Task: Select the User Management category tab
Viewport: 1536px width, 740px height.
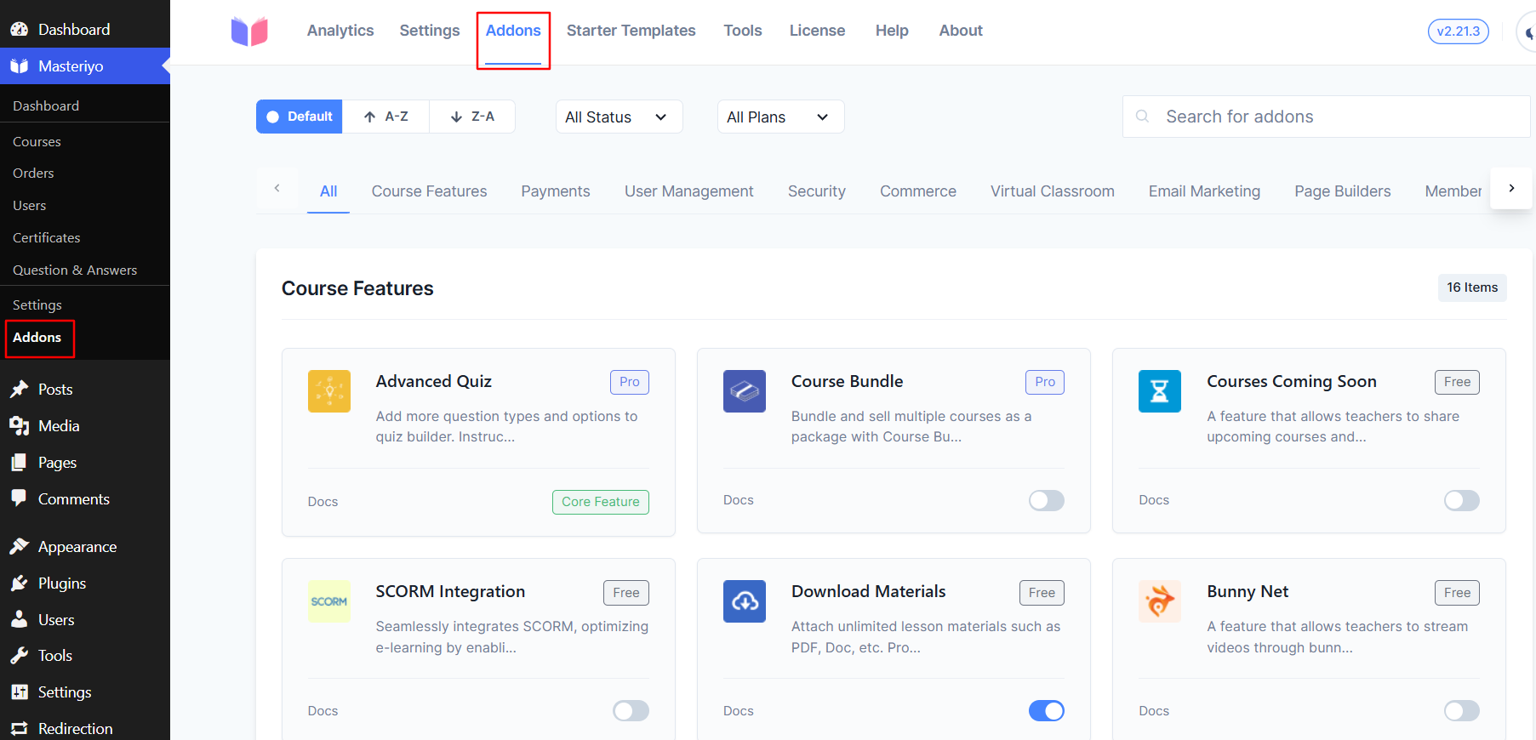Action: click(689, 191)
